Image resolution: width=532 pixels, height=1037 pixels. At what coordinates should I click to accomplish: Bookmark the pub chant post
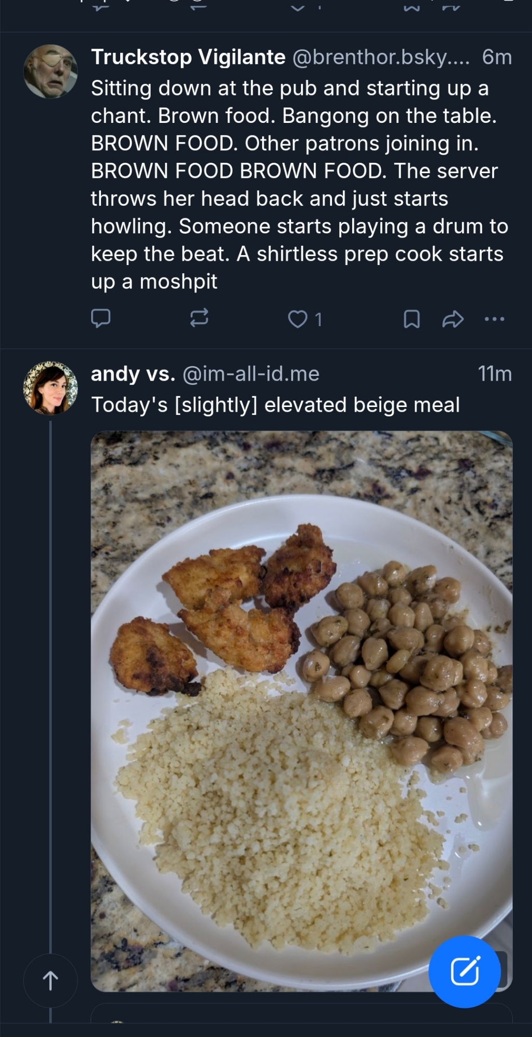[x=411, y=319]
